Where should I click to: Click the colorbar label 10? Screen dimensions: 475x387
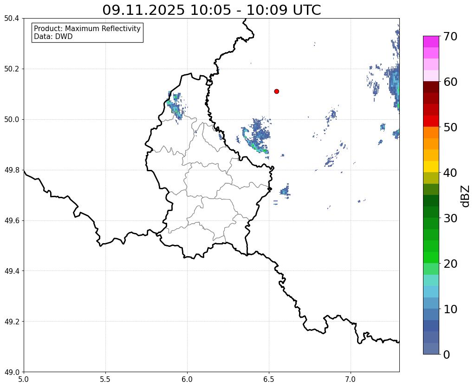[x=450, y=309]
